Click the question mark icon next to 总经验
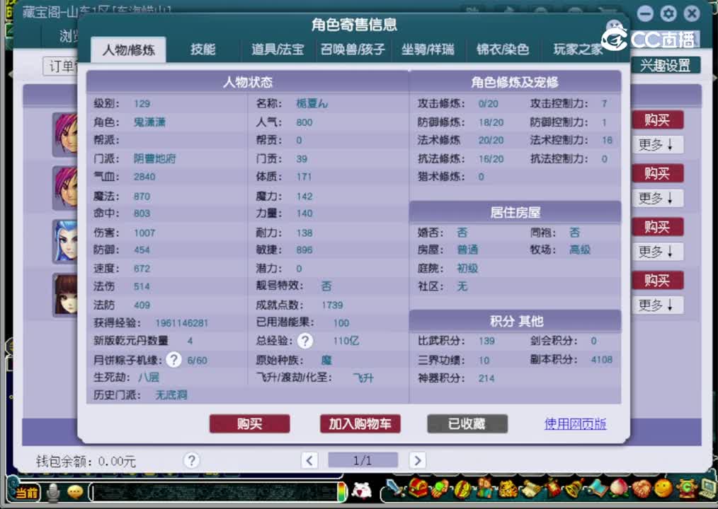The height and width of the screenshot is (509, 718). click(304, 341)
